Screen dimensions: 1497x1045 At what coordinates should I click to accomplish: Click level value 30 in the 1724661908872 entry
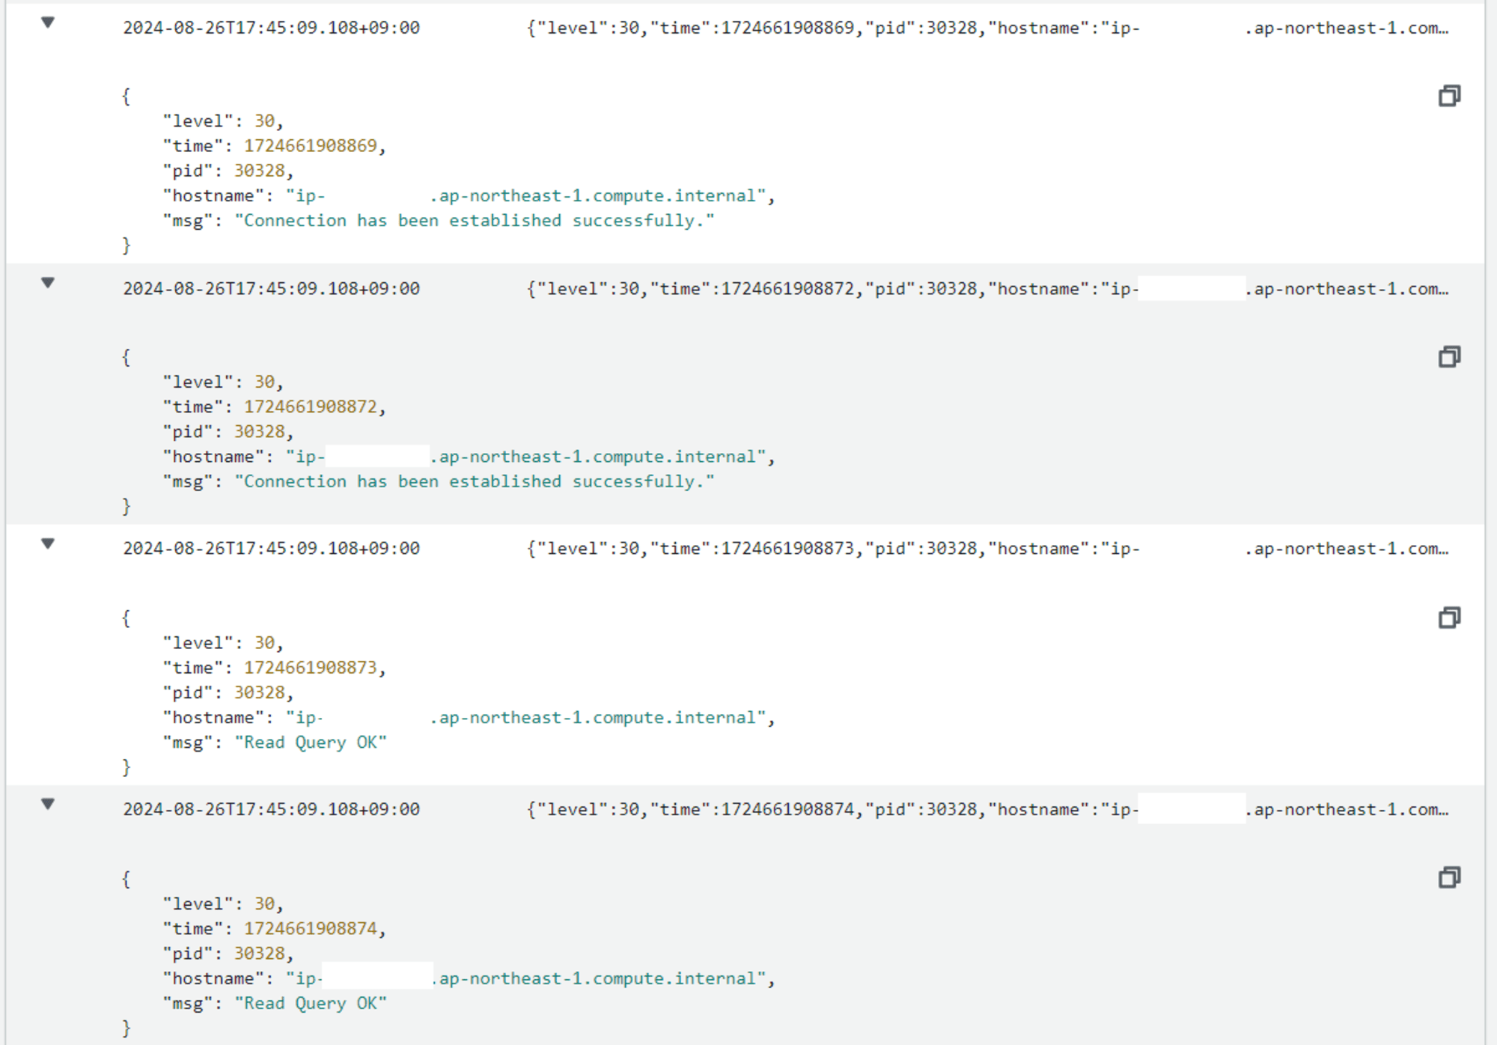point(264,382)
